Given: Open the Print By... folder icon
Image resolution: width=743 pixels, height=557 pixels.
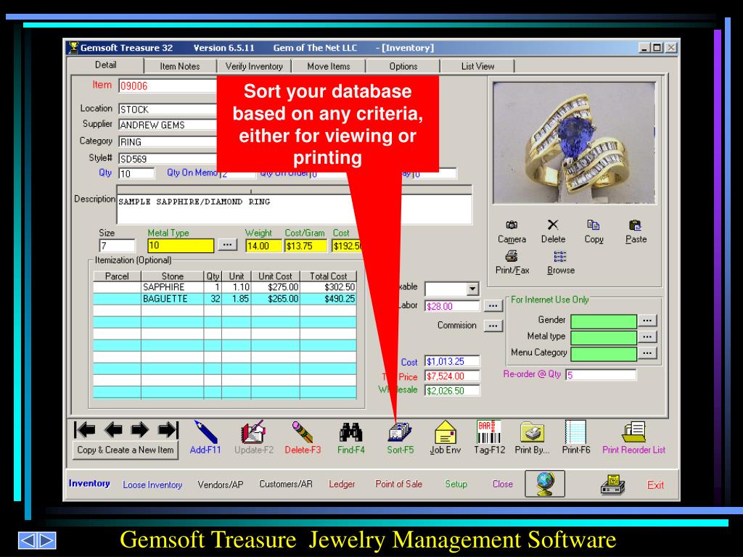Looking at the screenshot, I should tap(532, 432).
